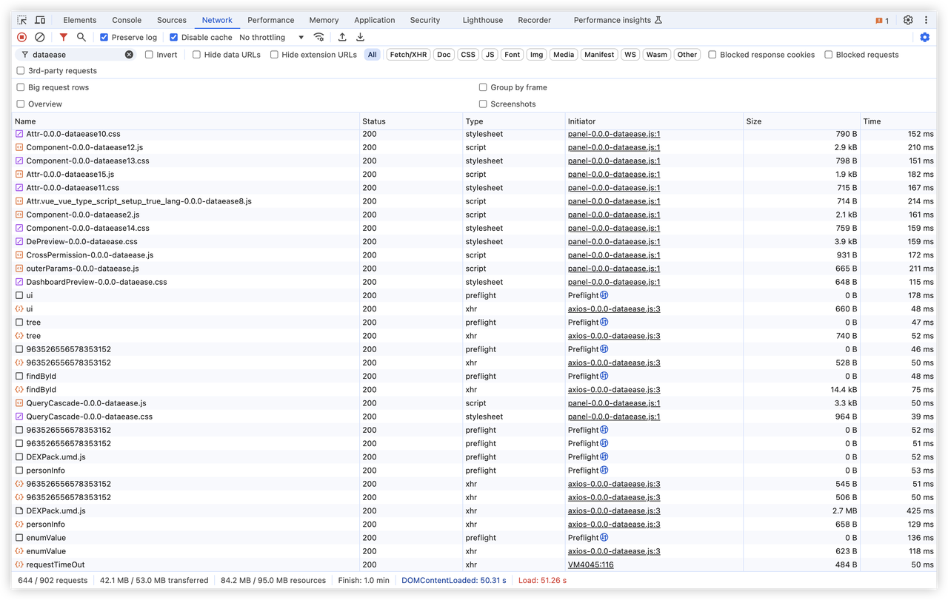Switch to the Console tab
This screenshot has width=948, height=600.
(x=127, y=20)
